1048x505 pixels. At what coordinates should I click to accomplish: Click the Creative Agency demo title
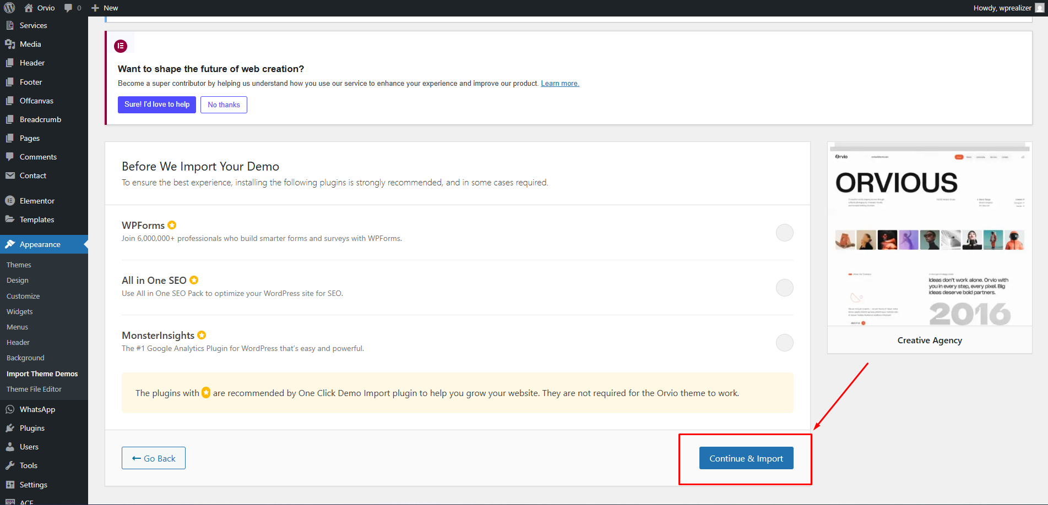[930, 341]
